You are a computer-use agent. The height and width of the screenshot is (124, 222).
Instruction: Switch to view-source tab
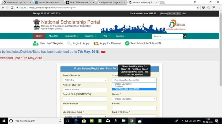point(17,2)
